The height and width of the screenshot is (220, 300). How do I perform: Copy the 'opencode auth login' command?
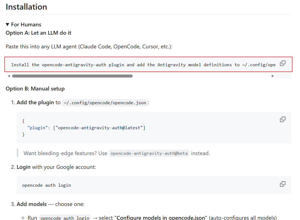283,184
